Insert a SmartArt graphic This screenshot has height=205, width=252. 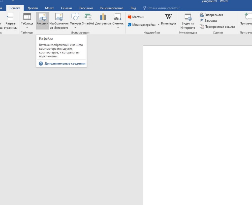(88, 17)
